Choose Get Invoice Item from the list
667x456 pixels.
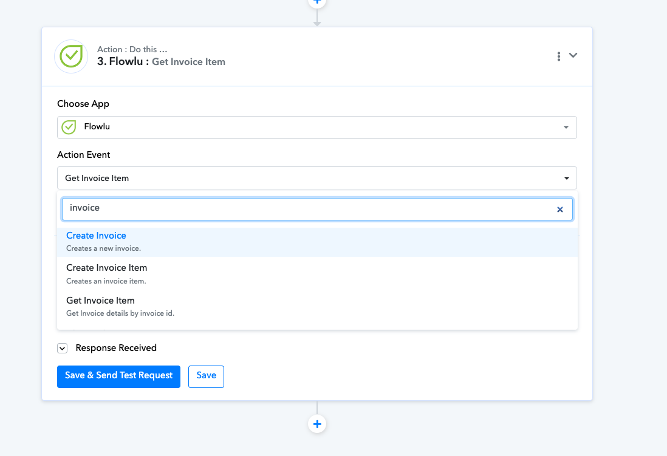pos(317,307)
